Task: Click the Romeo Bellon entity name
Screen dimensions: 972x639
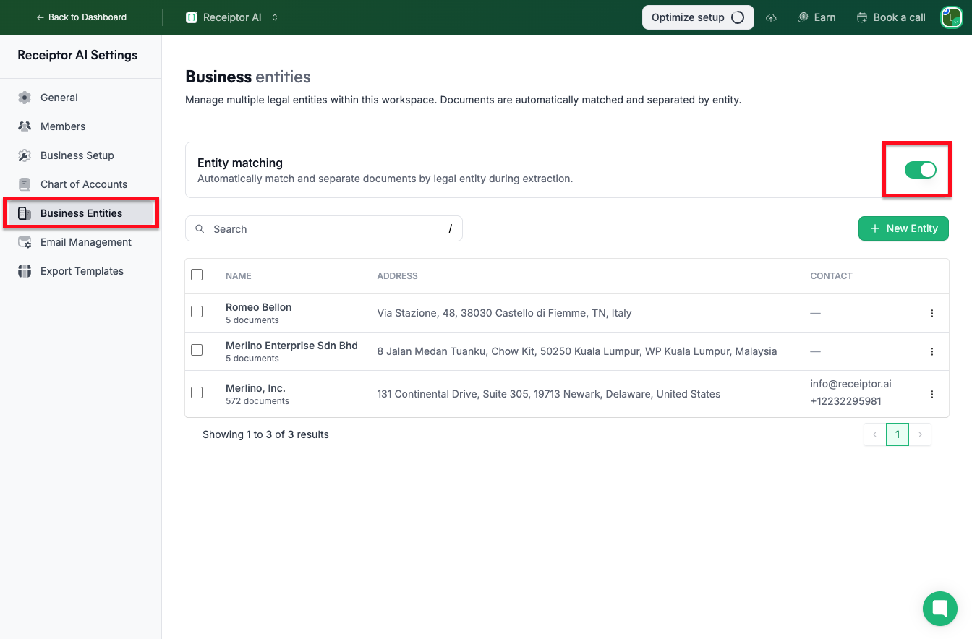Action: [259, 307]
